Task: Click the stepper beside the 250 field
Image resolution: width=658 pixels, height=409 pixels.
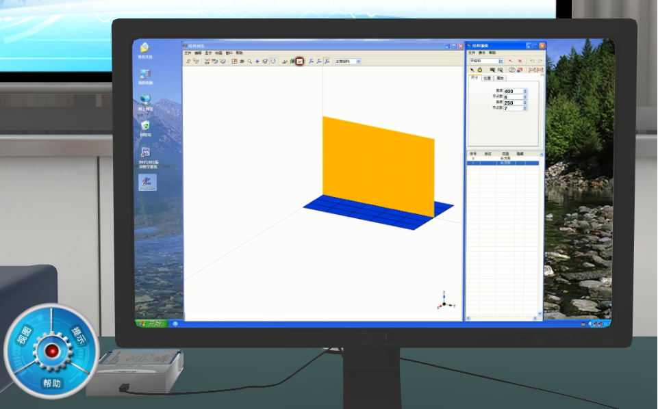Action: pyautogui.click(x=525, y=102)
